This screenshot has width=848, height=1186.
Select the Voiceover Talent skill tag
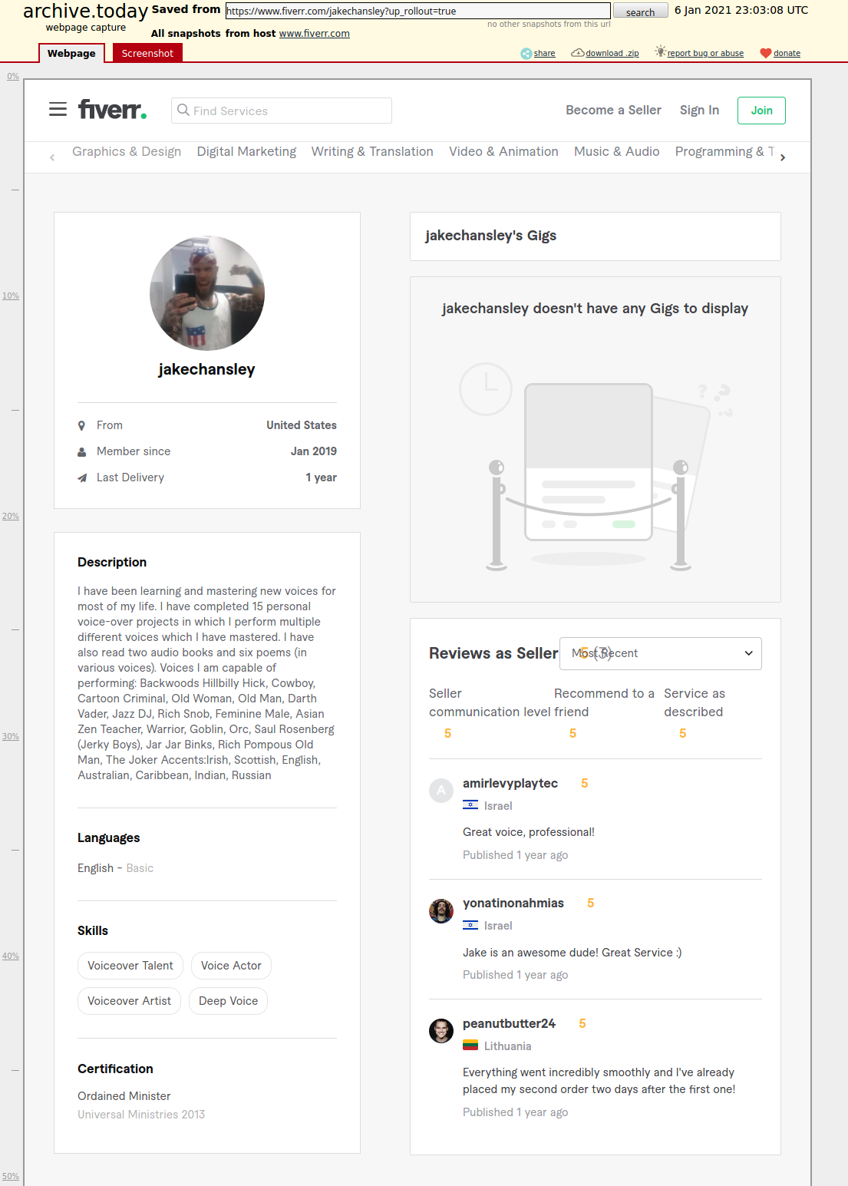point(130,966)
